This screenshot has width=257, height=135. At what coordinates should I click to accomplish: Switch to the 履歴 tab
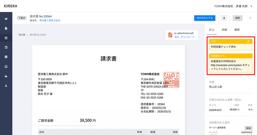(x=237, y=30)
